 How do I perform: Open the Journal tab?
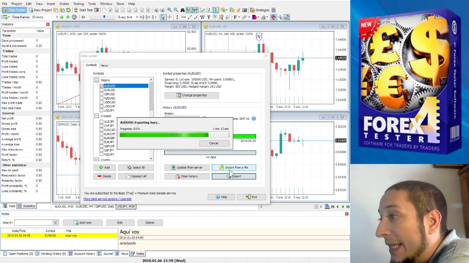(106, 254)
